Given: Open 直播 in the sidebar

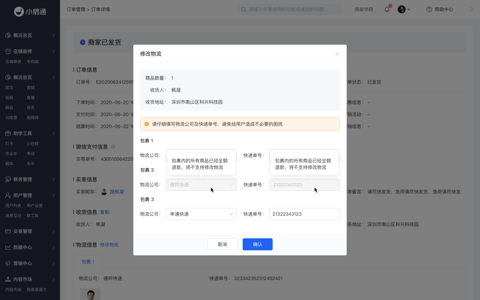Looking at the screenshot, I should pos(31,98).
